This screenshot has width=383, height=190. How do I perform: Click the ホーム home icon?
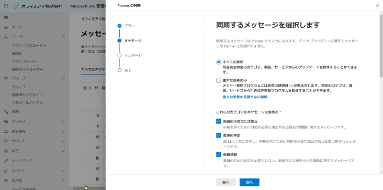6,27
